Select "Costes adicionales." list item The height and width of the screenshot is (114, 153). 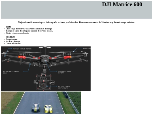tap(13, 43)
